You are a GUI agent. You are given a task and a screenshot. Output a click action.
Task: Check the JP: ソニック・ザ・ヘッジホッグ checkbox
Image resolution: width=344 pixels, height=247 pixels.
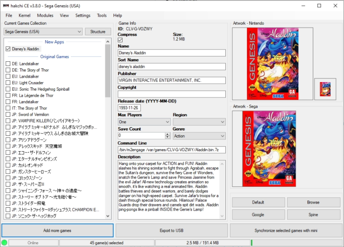(x=8, y=216)
